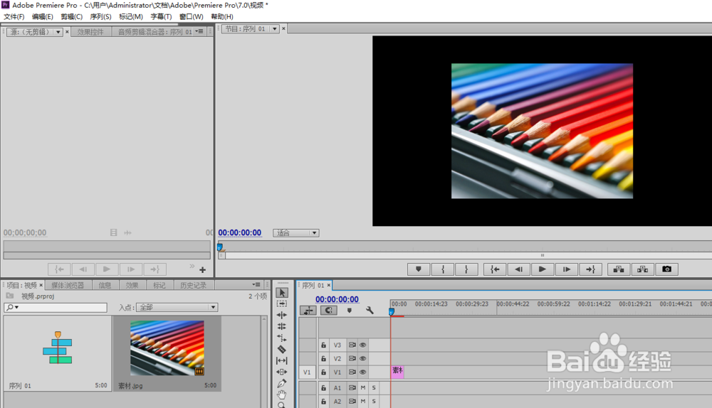Toggle the V2 track lock
Image resolution: width=712 pixels, height=408 pixels.
pos(323,358)
